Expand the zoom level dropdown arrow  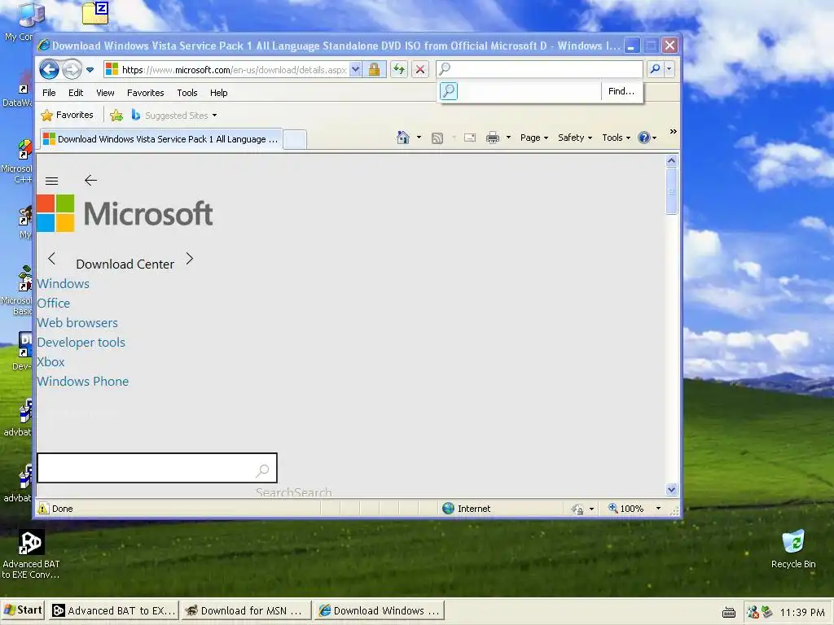[658, 509]
